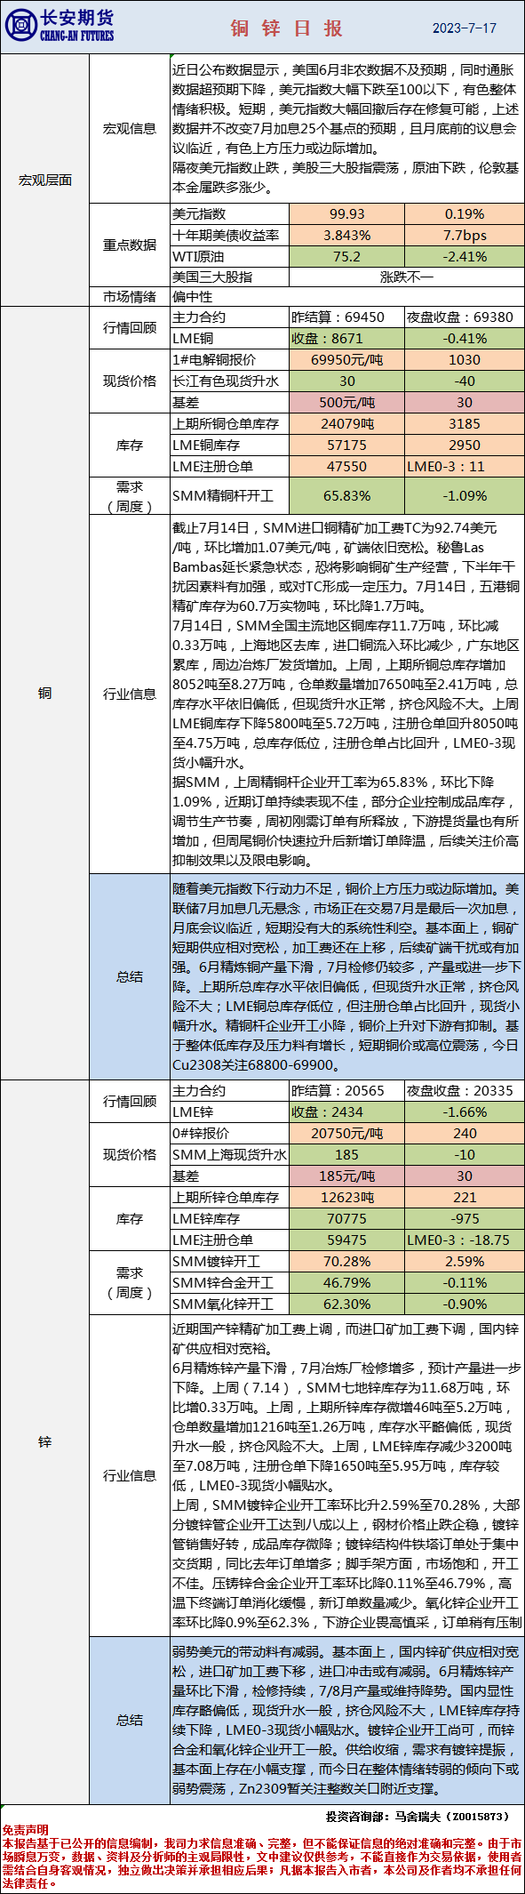Click the 宏观层面 section cell

pyautogui.click(x=45, y=181)
